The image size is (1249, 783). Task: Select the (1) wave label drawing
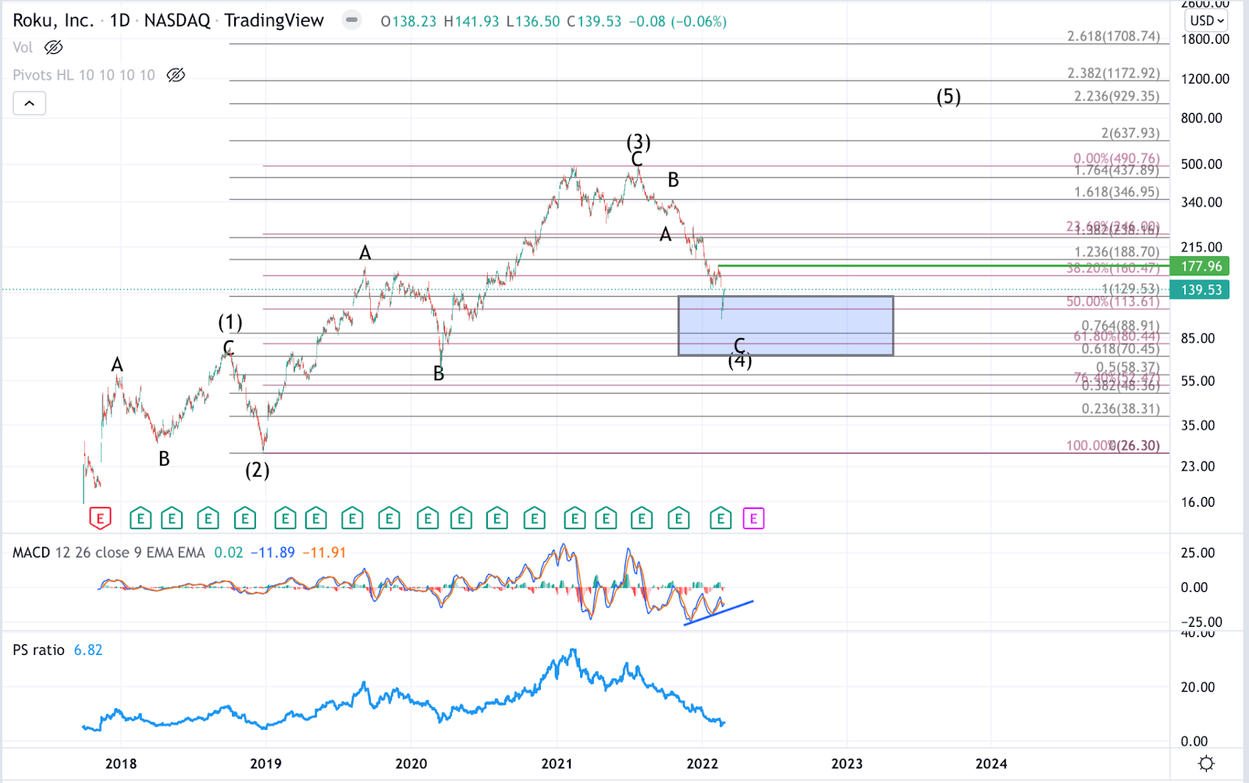(230, 322)
